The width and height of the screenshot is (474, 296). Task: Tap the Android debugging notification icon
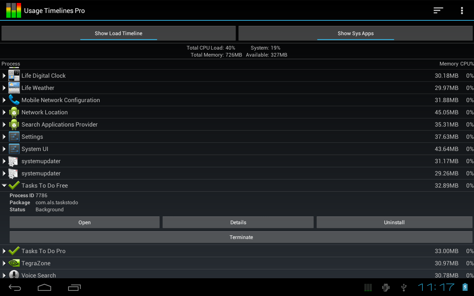tap(386, 287)
